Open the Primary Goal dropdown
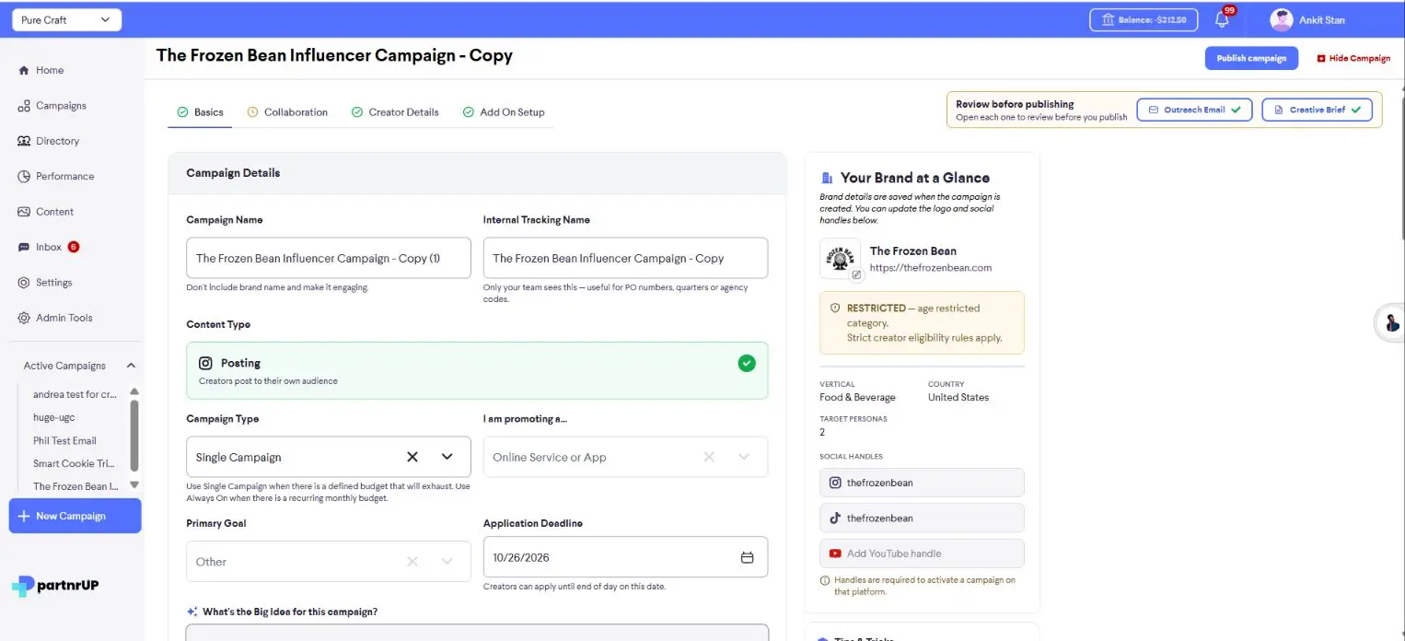Viewport: 1405px width, 641px height. (329, 562)
